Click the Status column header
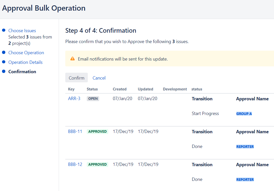Image resolution: width=274 pixels, height=191 pixels. tap(92, 89)
